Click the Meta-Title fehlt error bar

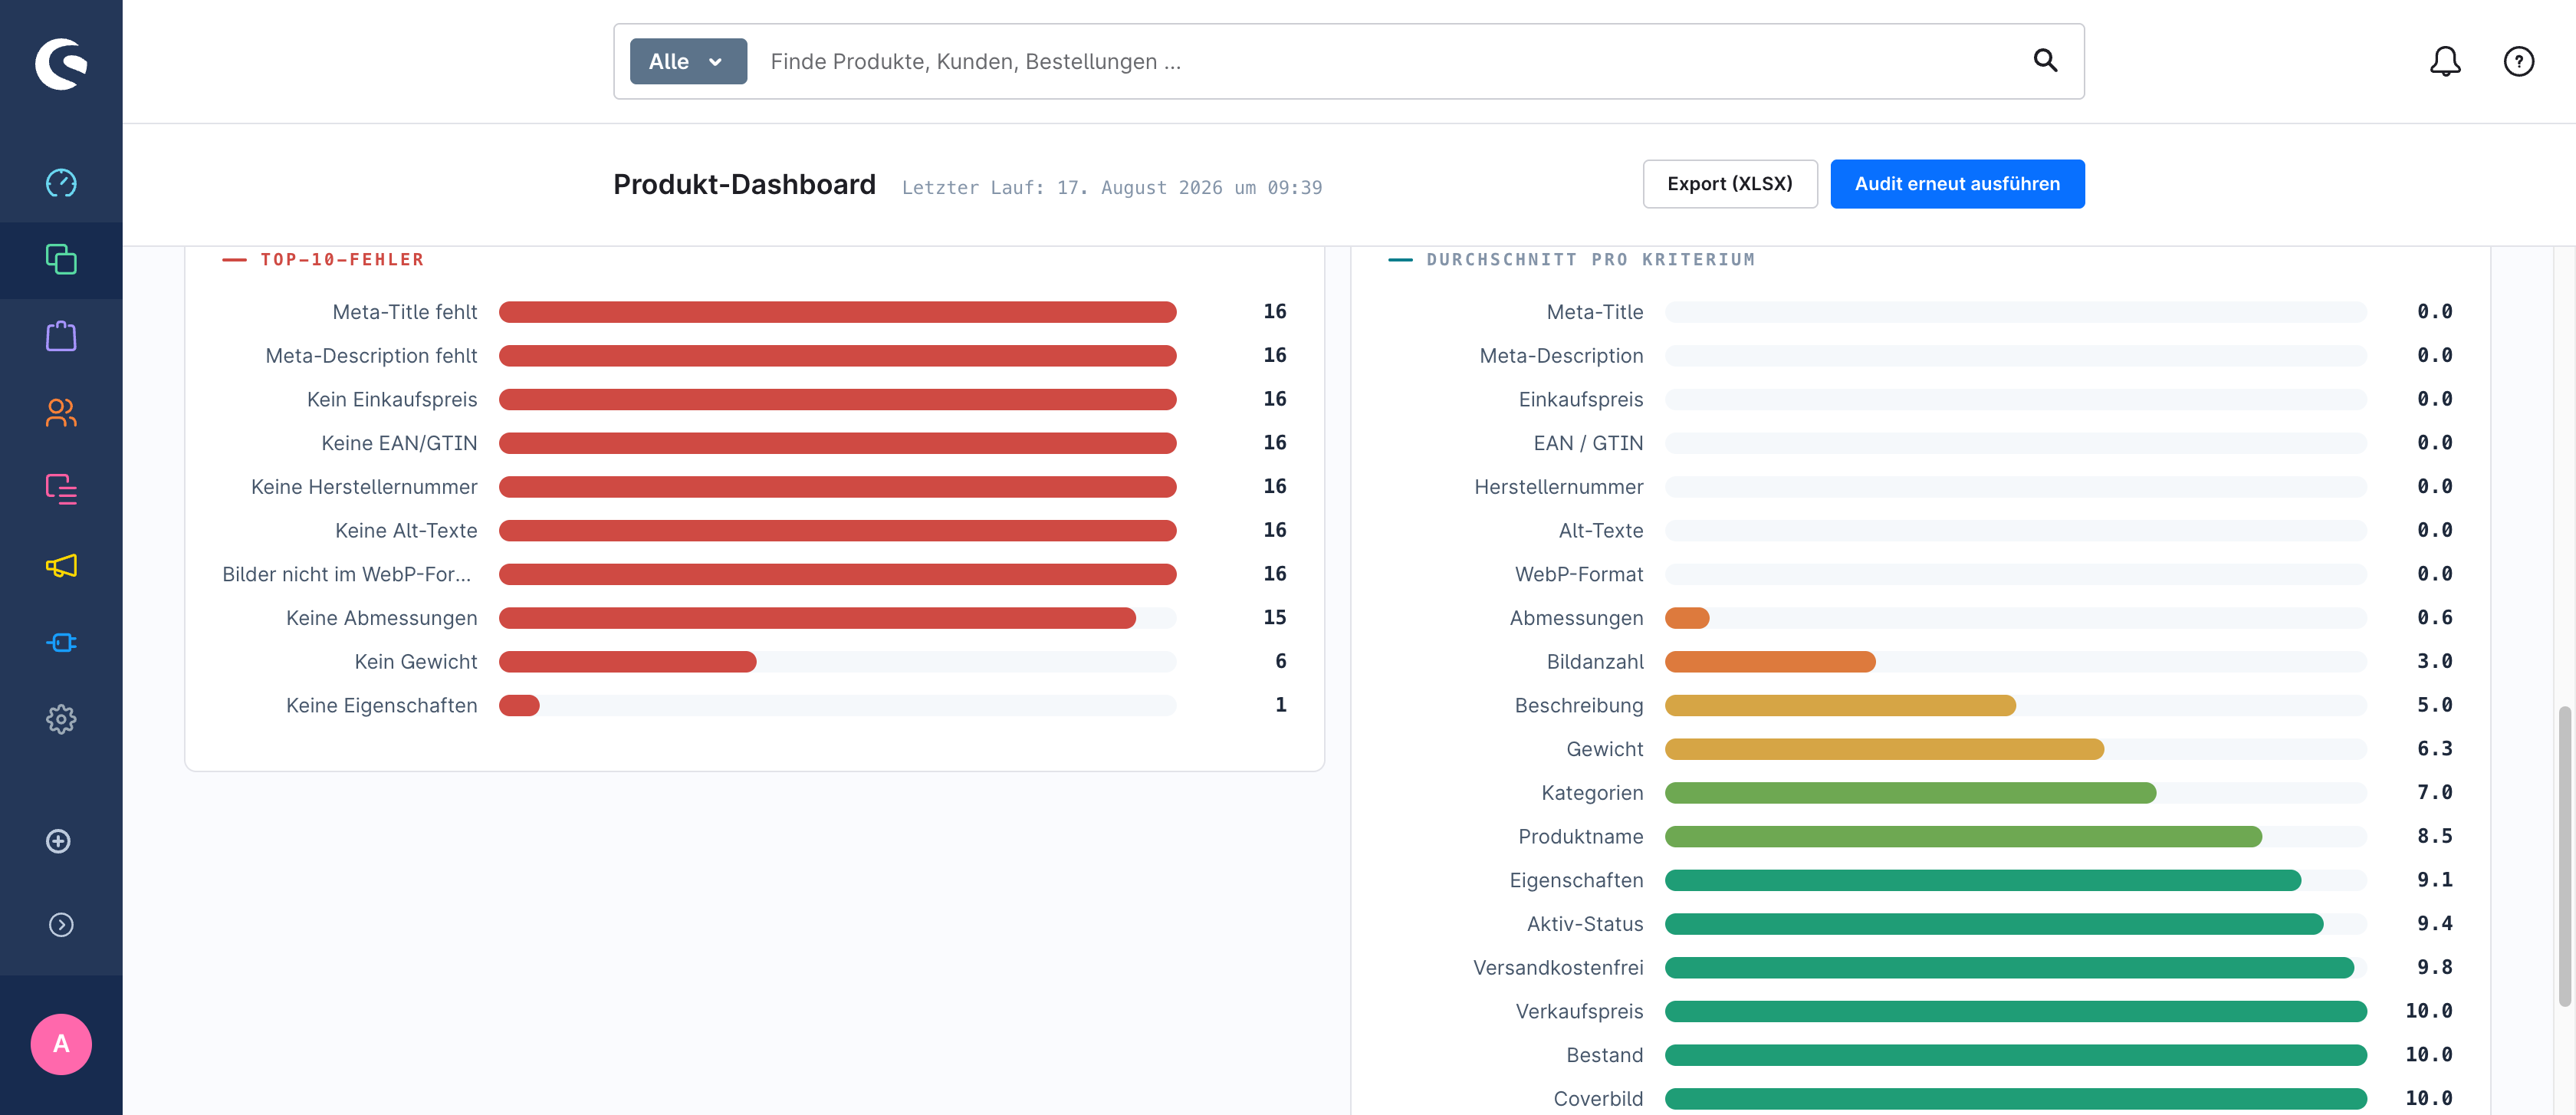pyautogui.click(x=838, y=312)
